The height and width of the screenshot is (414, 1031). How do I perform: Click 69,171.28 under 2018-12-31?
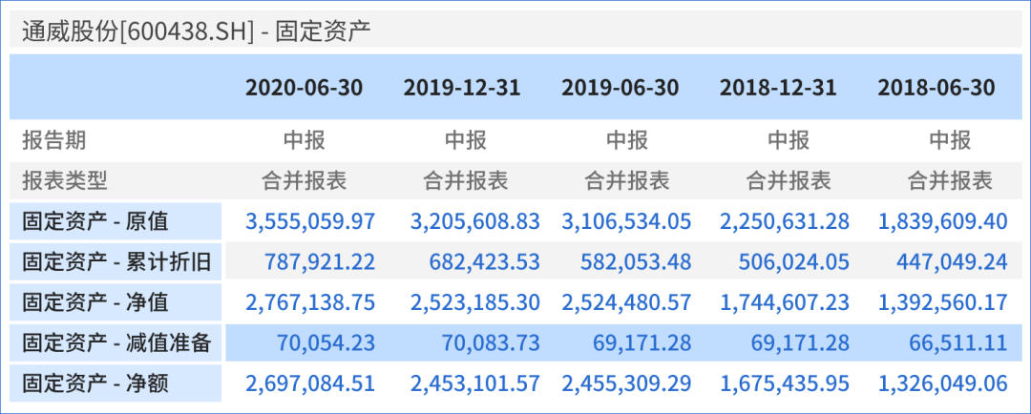pos(800,342)
